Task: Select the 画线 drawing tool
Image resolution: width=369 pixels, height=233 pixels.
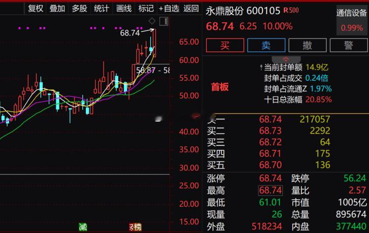Action: 124,9
